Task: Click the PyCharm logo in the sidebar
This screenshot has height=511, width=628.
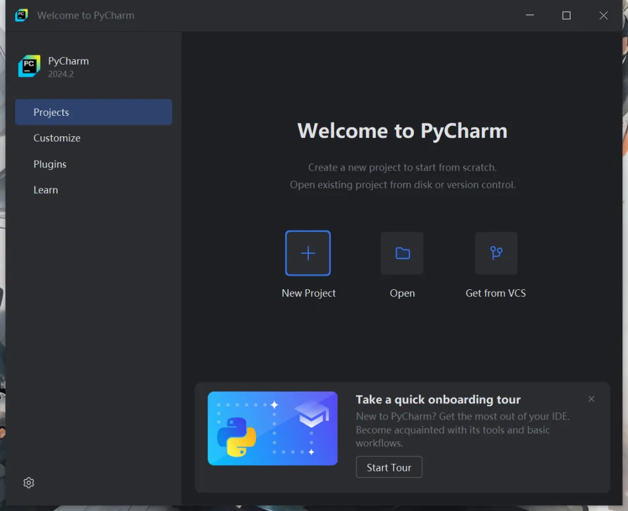Action: pos(29,66)
